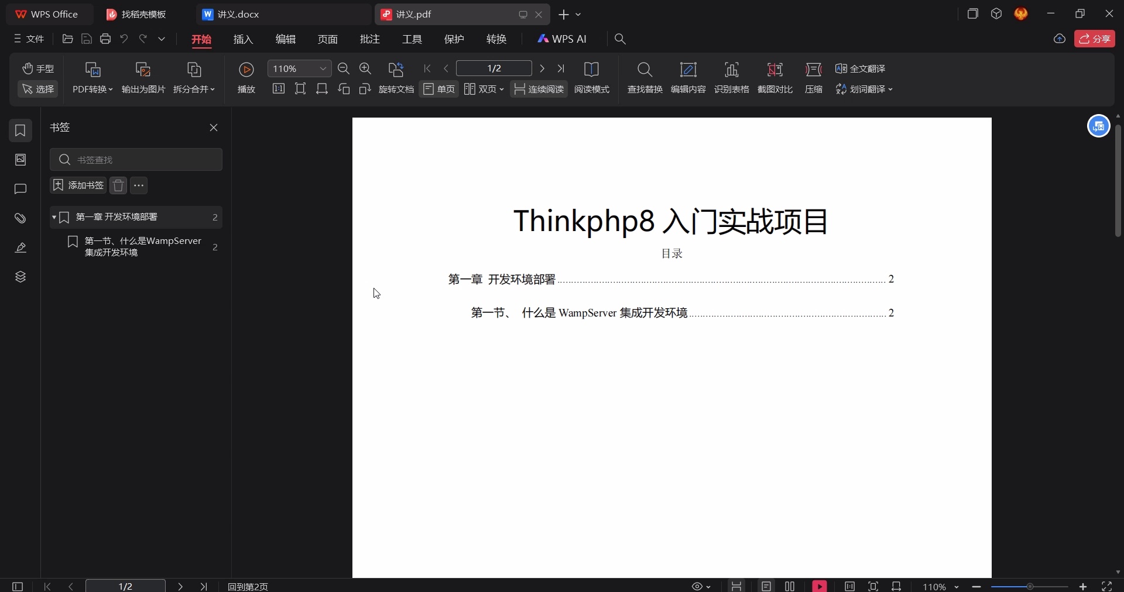Screen dimensions: 1124x592
Task: Open the layers panel in the sidebar
Action: point(20,277)
